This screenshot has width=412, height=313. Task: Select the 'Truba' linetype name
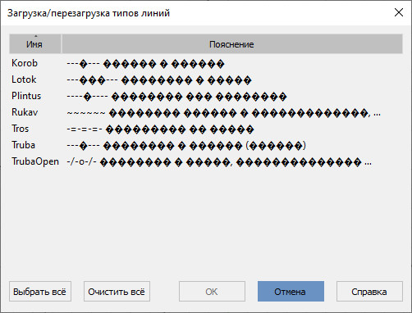(x=24, y=145)
